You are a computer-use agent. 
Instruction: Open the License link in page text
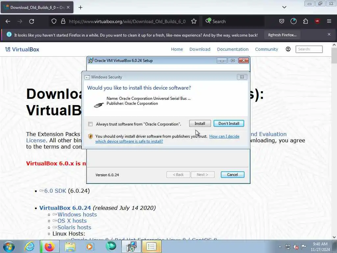(36, 140)
